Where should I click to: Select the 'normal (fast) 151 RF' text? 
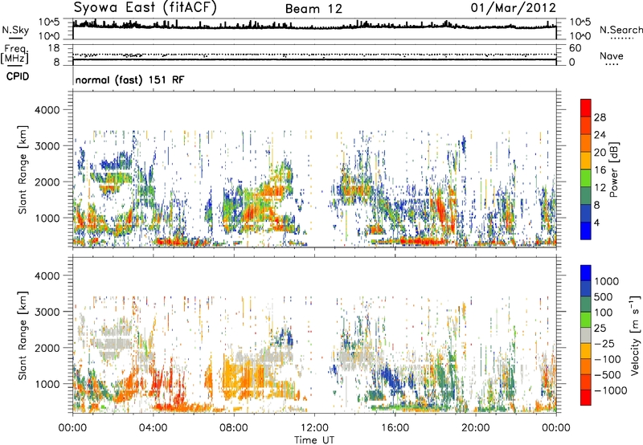129,80
